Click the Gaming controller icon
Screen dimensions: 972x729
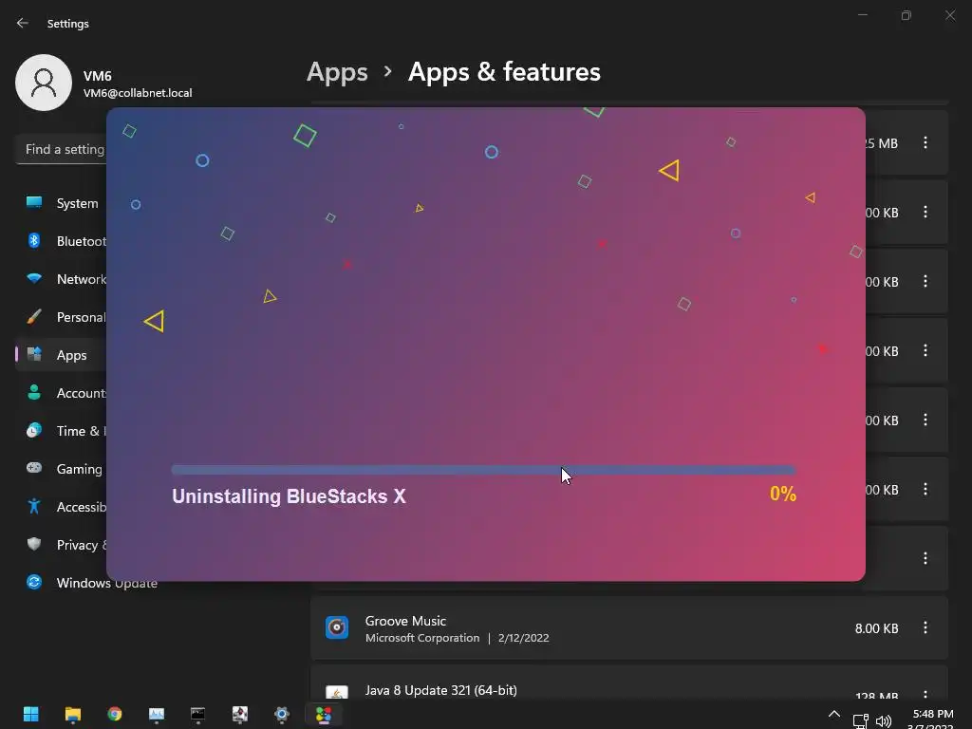click(34, 468)
